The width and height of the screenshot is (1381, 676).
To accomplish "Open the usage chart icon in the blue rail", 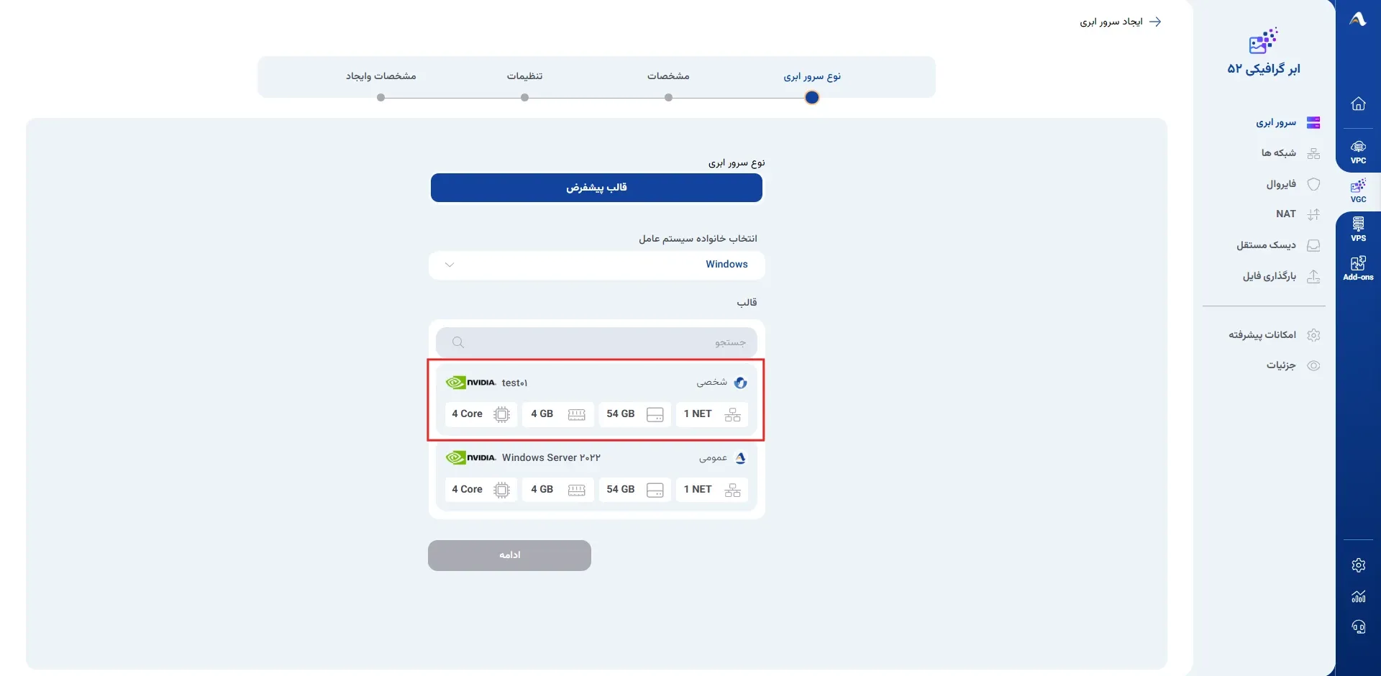I will (1358, 596).
